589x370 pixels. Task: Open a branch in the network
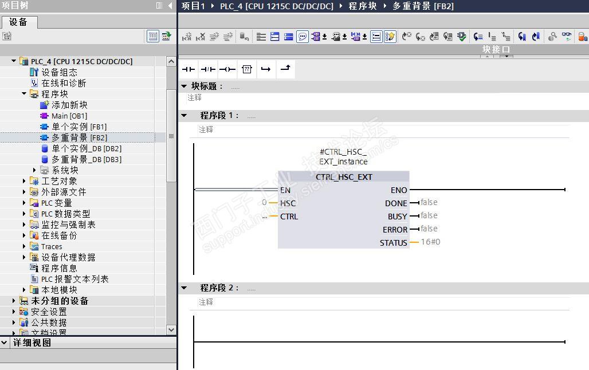(x=266, y=69)
